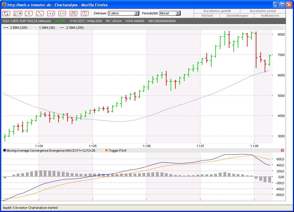
Task: Click the status bar applet message
Action: click(x=30, y=208)
